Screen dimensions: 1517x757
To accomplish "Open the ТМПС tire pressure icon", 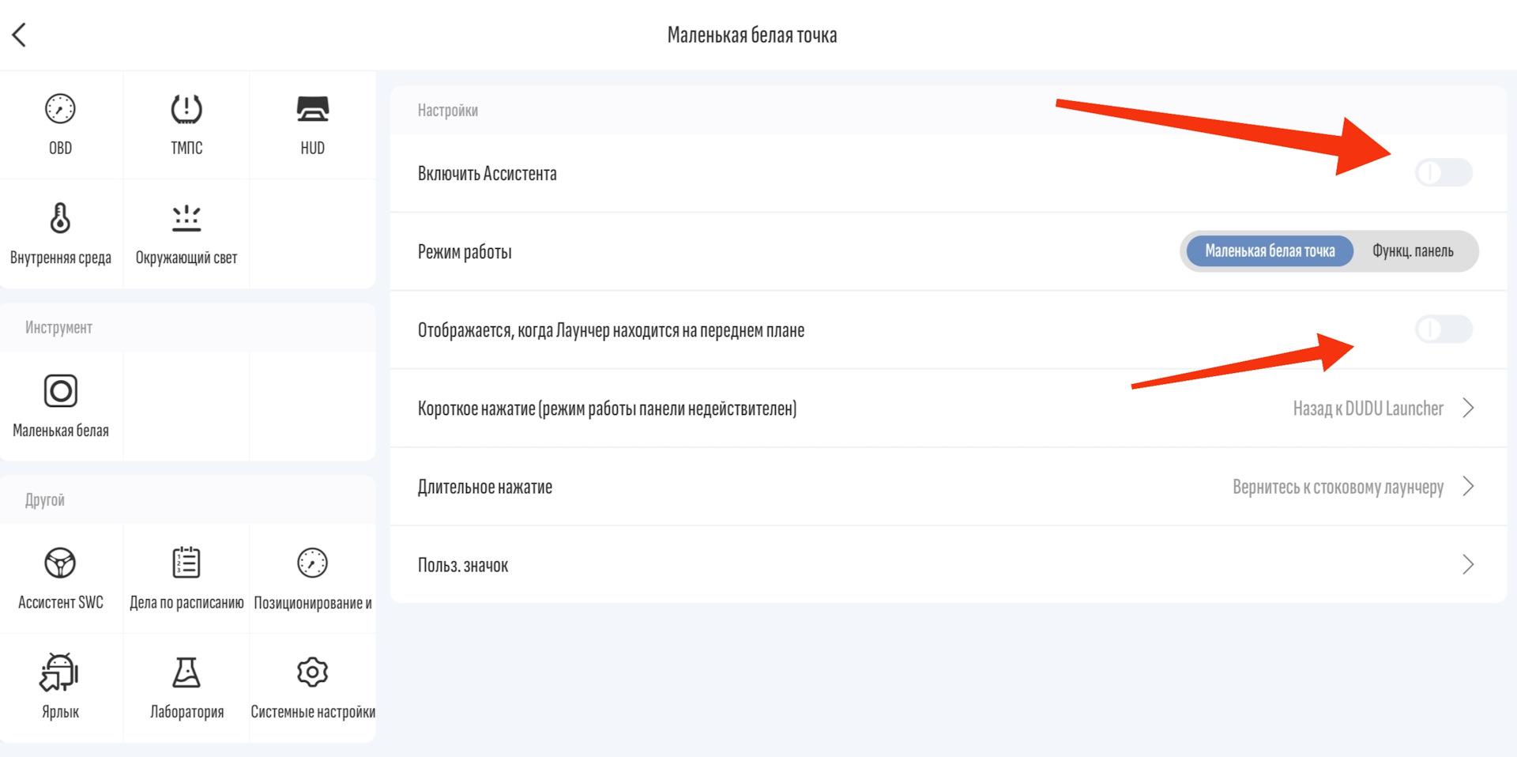I will click(186, 109).
